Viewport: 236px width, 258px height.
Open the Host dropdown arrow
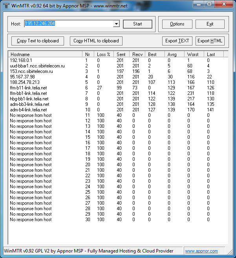[x=116, y=24]
